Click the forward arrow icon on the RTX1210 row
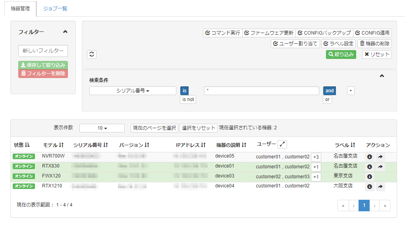The height and width of the screenshot is (230, 407). click(x=380, y=186)
